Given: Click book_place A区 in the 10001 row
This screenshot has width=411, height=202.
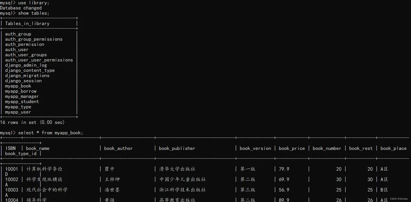Looking at the screenshot, I should tap(384, 169).
